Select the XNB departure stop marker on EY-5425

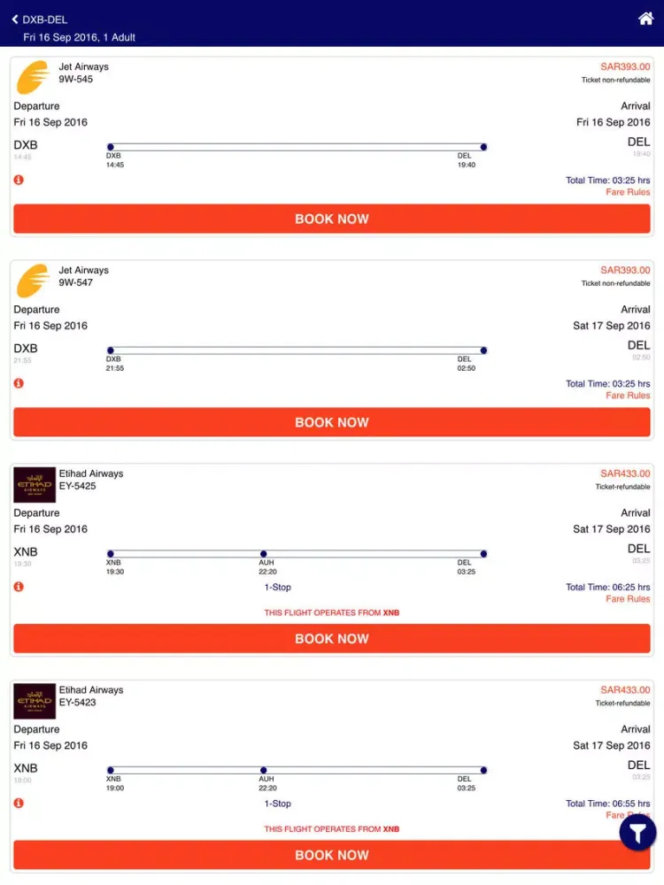pyautogui.click(x=109, y=553)
